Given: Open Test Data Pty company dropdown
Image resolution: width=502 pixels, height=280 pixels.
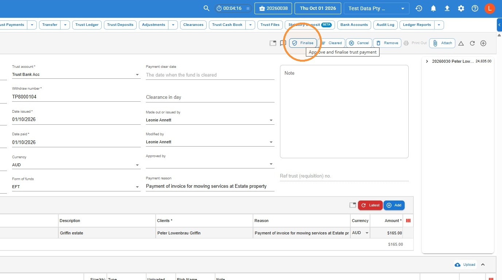Looking at the screenshot, I should pos(376,8).
